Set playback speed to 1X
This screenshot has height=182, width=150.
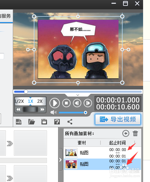coord(30,101)
